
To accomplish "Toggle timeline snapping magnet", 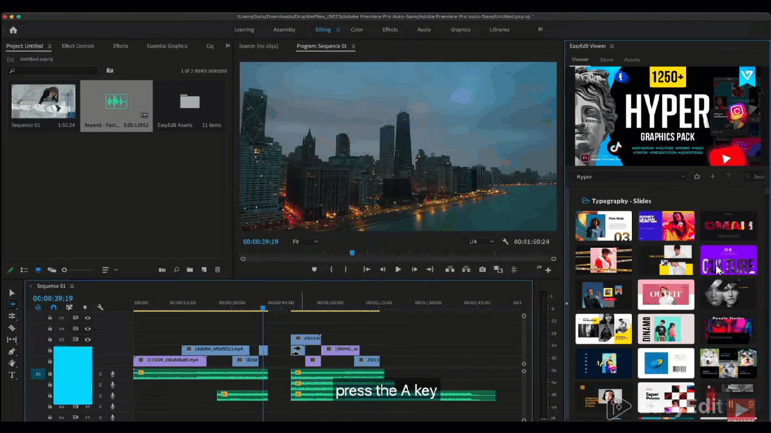I will [54, 307].
